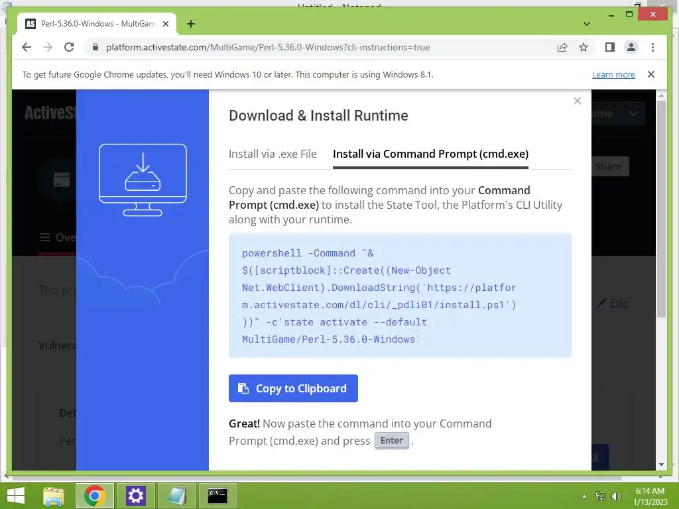Click the Chrome taskbar icon
679x509 pixels.
coord(95,496)
